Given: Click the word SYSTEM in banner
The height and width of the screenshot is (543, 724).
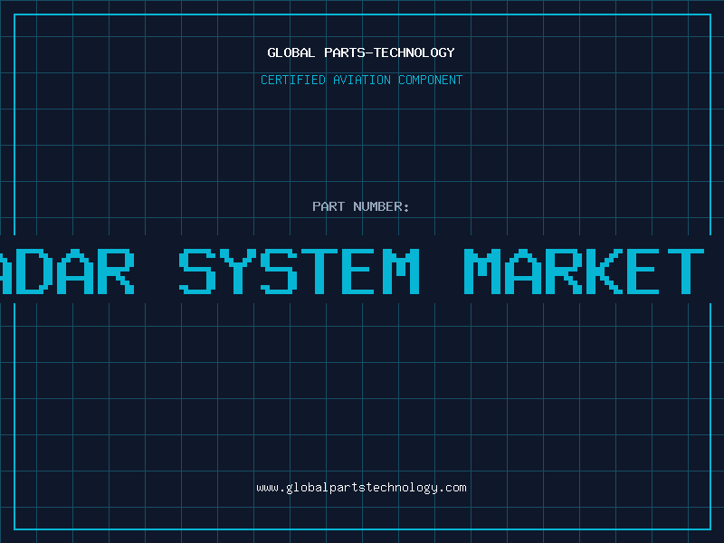Looking at the screenshot, I should [x=299, y=271].
